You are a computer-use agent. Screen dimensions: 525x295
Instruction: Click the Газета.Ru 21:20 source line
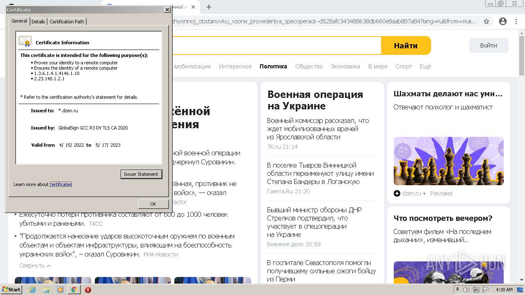point(288,191)
